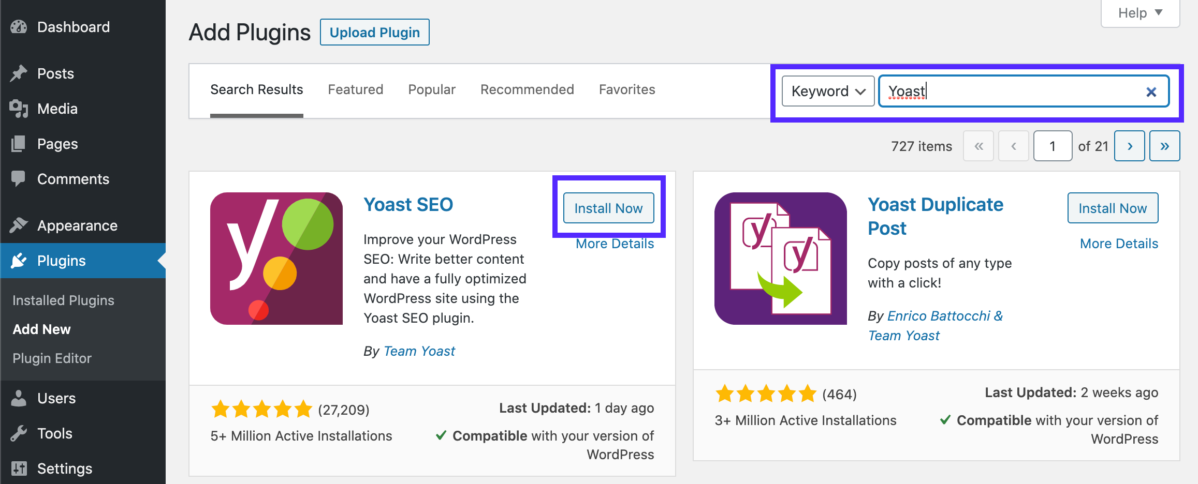1198x484 pixels.
Task: Open the Dashboard gauge icon
Action: (19, 27)
